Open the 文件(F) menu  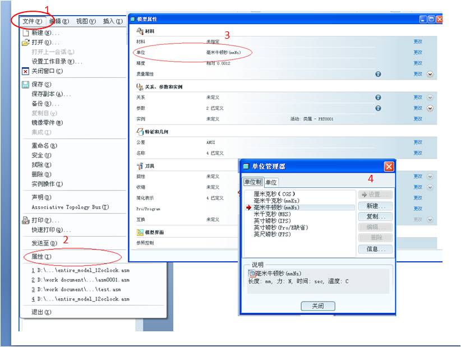pos(33,21)
